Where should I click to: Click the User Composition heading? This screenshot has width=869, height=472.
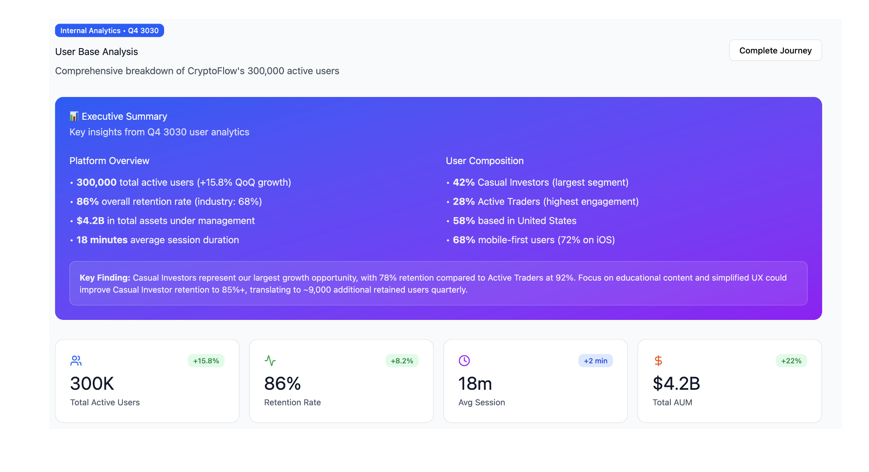point(485,161)
